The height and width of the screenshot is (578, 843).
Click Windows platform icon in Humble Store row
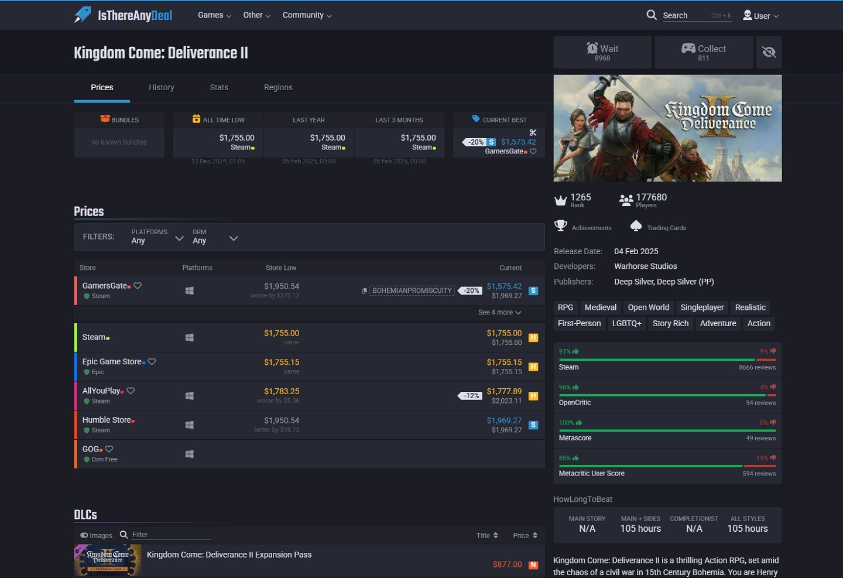[x=189, y=425]
